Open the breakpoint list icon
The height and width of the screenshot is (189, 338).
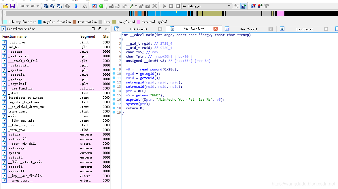tap(254, 6)
